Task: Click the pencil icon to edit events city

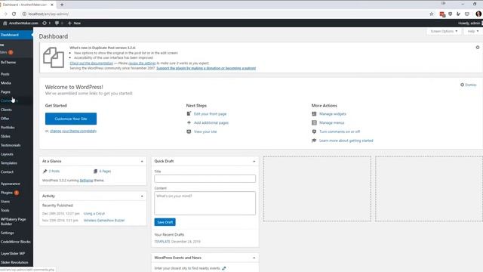Action: point(224,268)
